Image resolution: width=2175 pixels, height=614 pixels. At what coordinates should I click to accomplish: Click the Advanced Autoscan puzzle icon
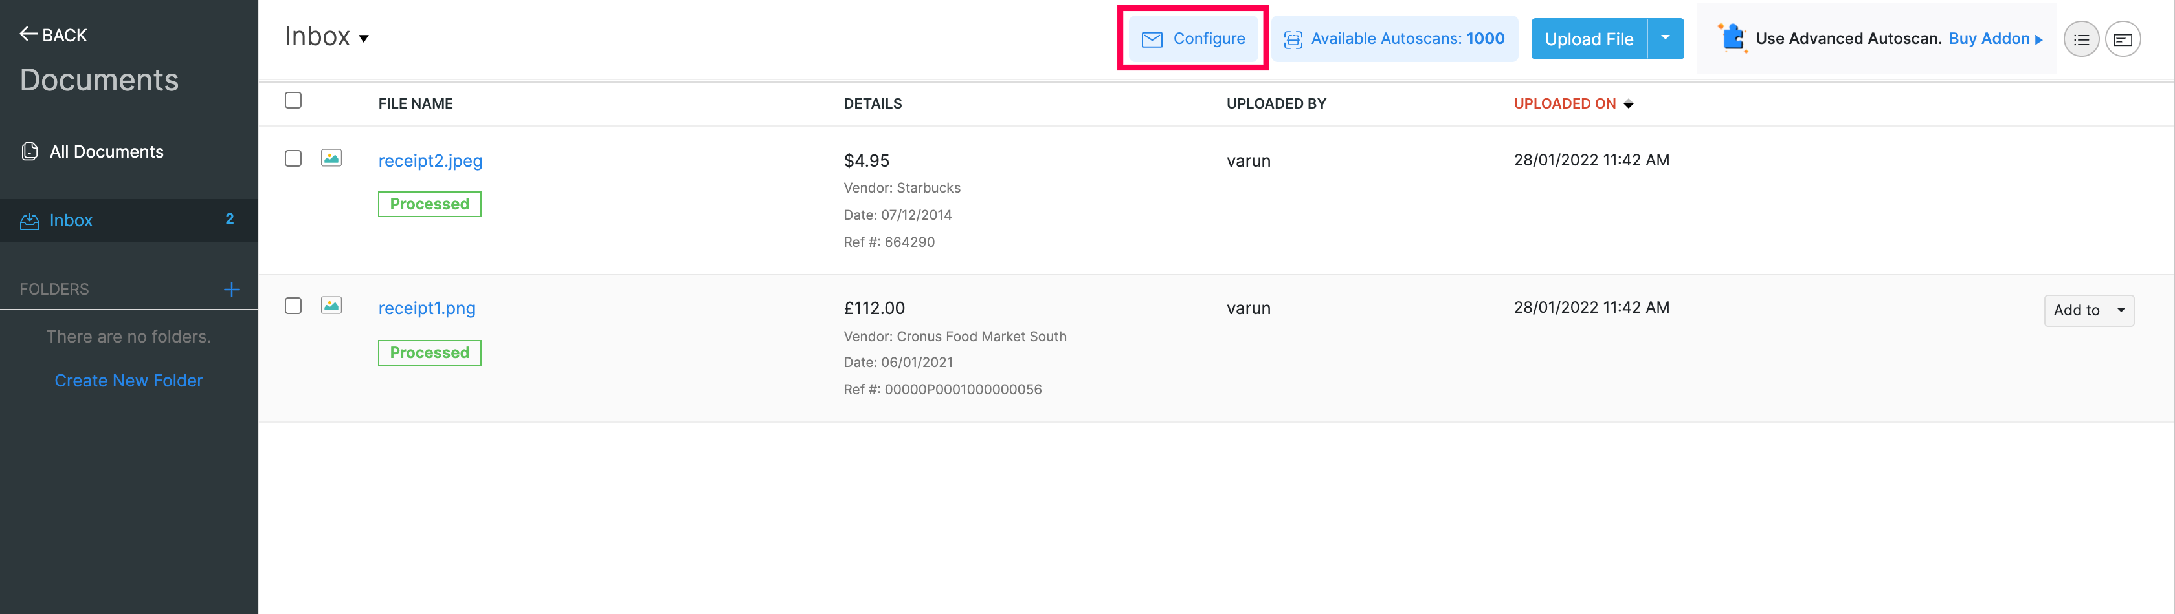pyautogui.click(x=1732, y=38)
